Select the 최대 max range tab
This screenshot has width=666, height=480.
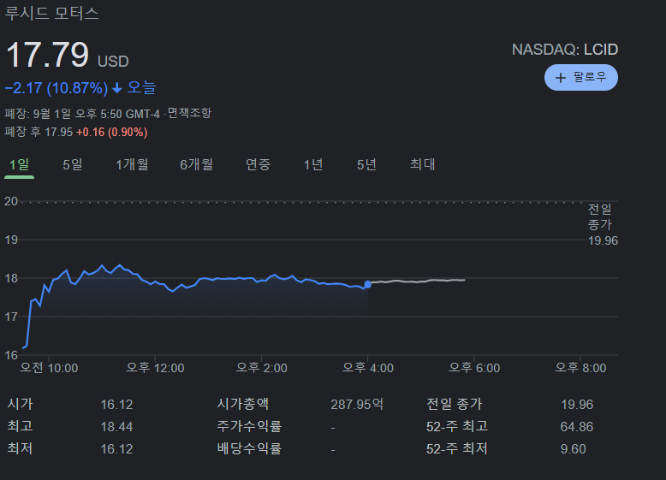422,164
